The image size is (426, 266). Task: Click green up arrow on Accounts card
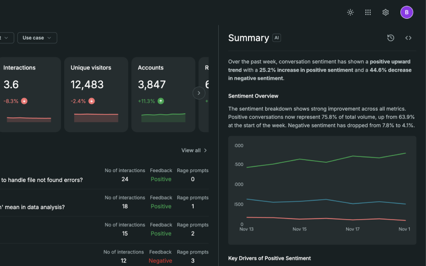161,101
